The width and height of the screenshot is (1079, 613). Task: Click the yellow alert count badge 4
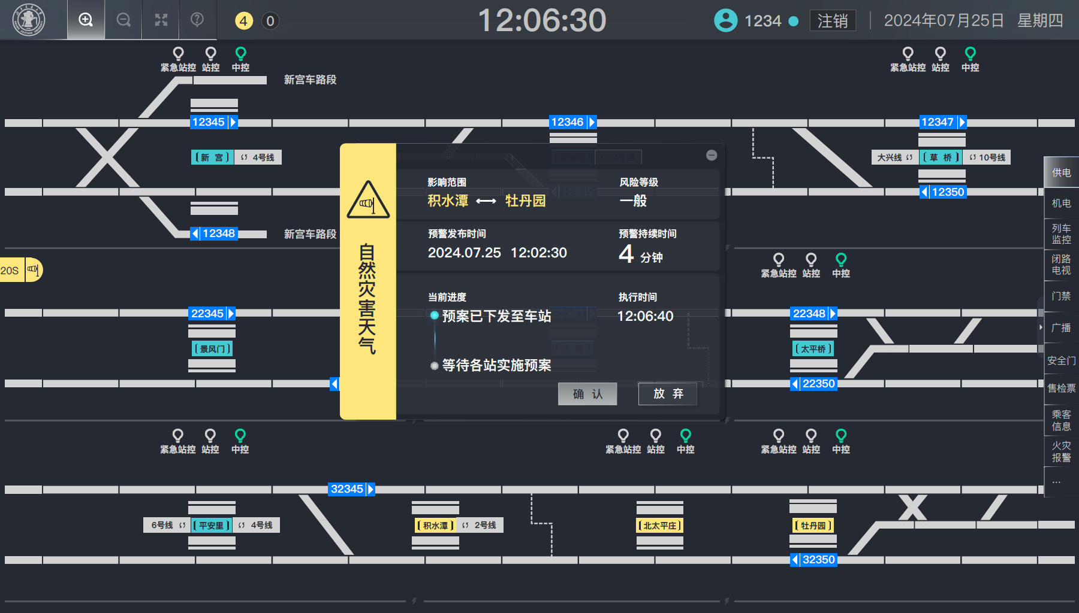coord(243,21)
